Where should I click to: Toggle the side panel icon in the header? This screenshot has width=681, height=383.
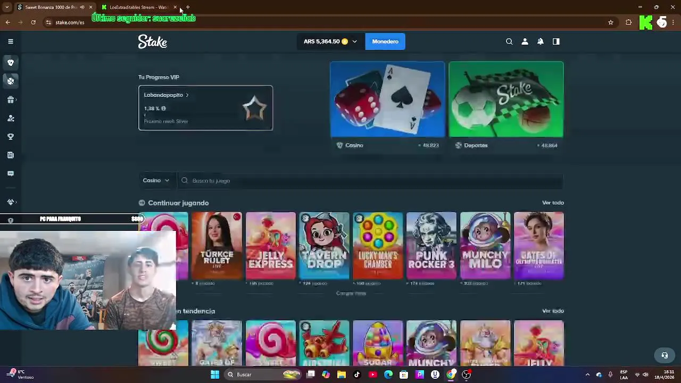(556, 41)
